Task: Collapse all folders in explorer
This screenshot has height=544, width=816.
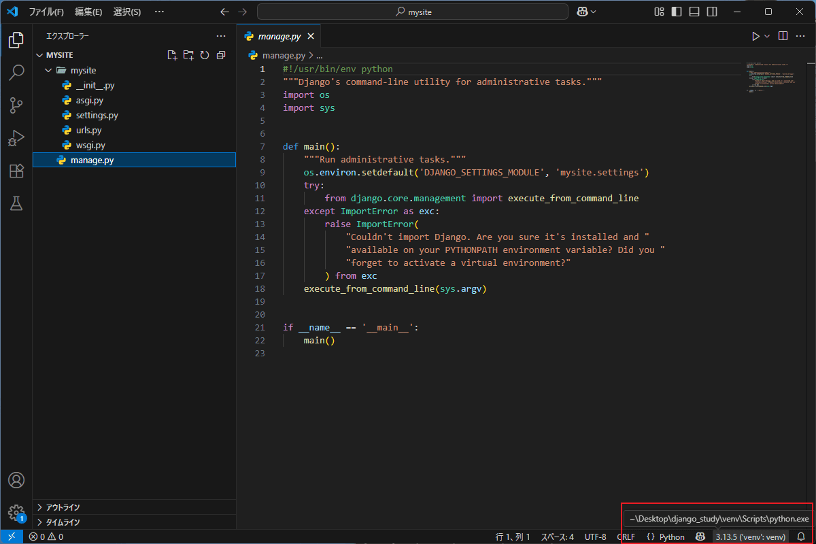Action: click(x=221, y=55)
